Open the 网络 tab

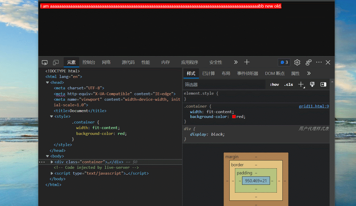pyautogui.click(x=106, y=62)
